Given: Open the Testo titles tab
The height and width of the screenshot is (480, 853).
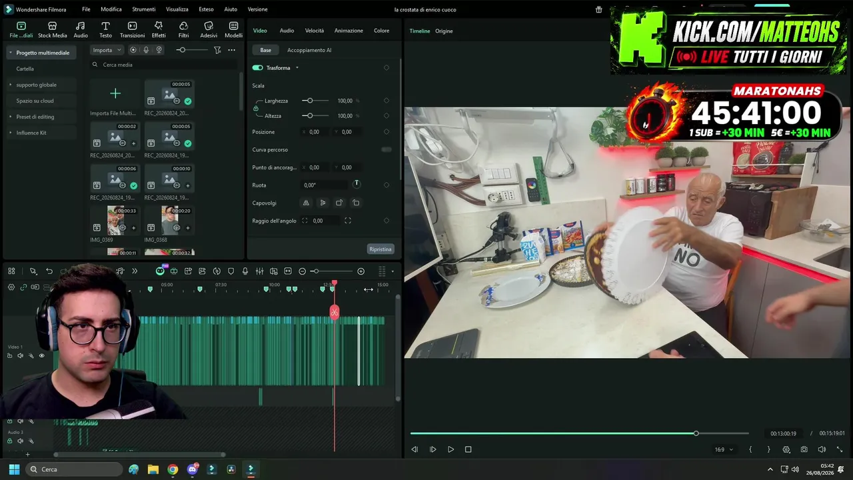Looking at the screenshot, I should pos(105,30).
